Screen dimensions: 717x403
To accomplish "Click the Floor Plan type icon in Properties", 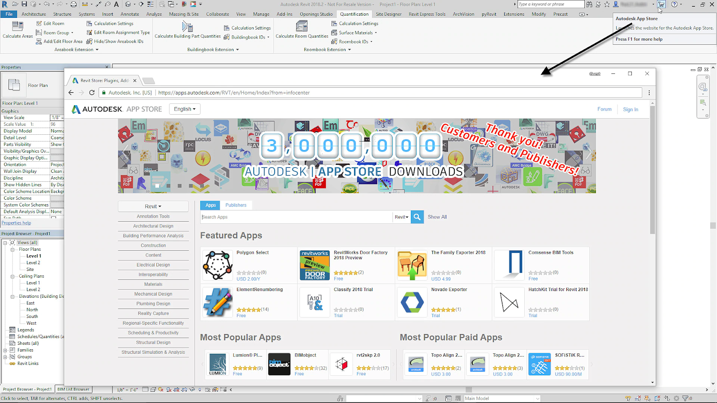I will [x=14, y=85].
